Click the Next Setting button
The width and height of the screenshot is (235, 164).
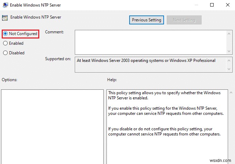click(x=184, y=20)
